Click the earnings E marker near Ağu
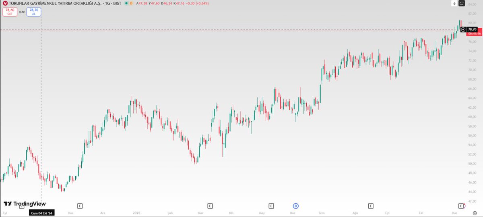Screen dimensions: 483x217 (x=371, y=206)
